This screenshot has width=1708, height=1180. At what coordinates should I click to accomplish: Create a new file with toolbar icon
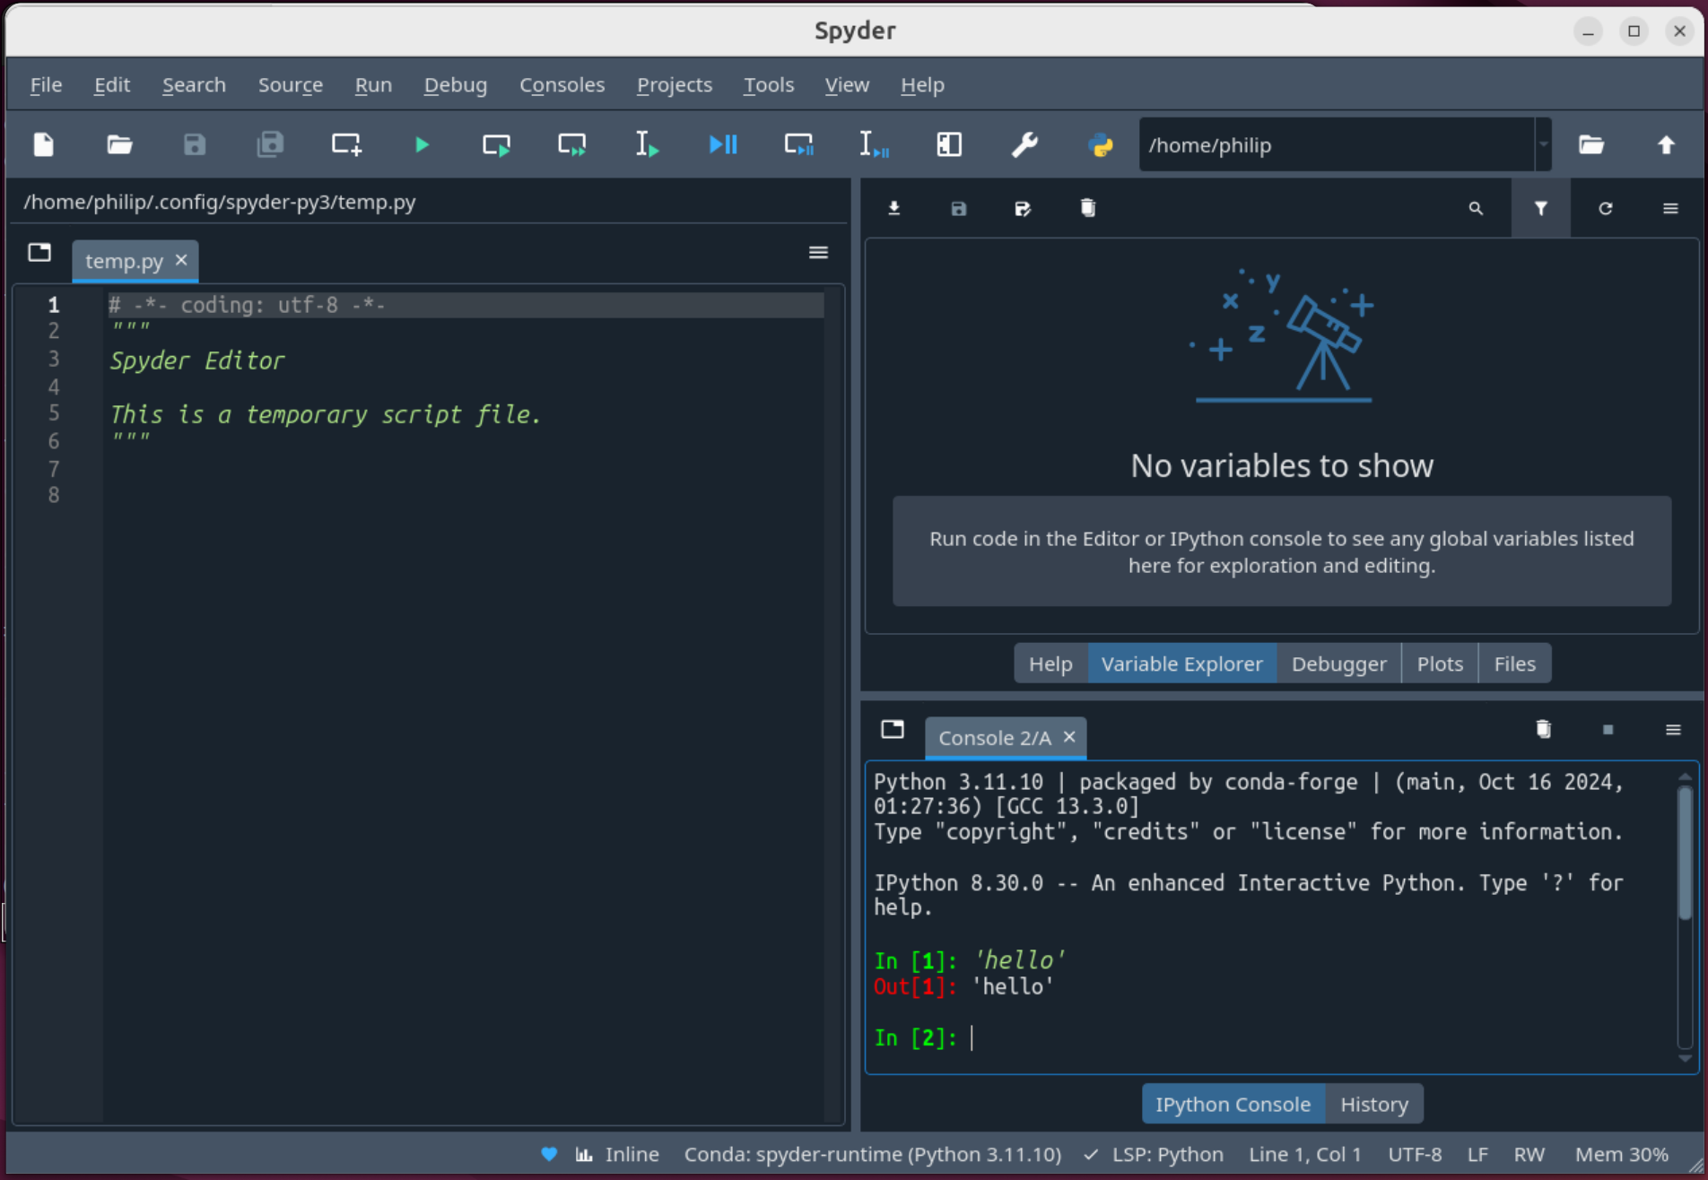(44, 144)
